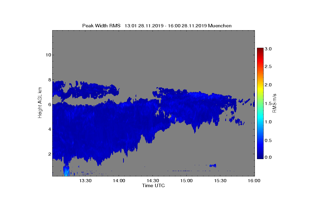Click the "Time UTC" axis label

tap(153, 186)
